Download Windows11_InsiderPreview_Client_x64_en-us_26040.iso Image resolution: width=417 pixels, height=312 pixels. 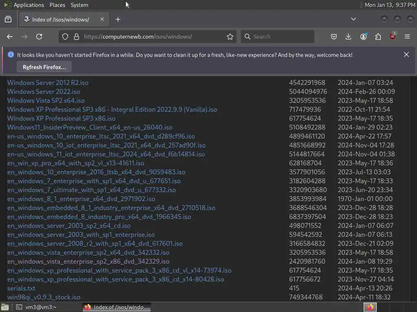point(90,127)
